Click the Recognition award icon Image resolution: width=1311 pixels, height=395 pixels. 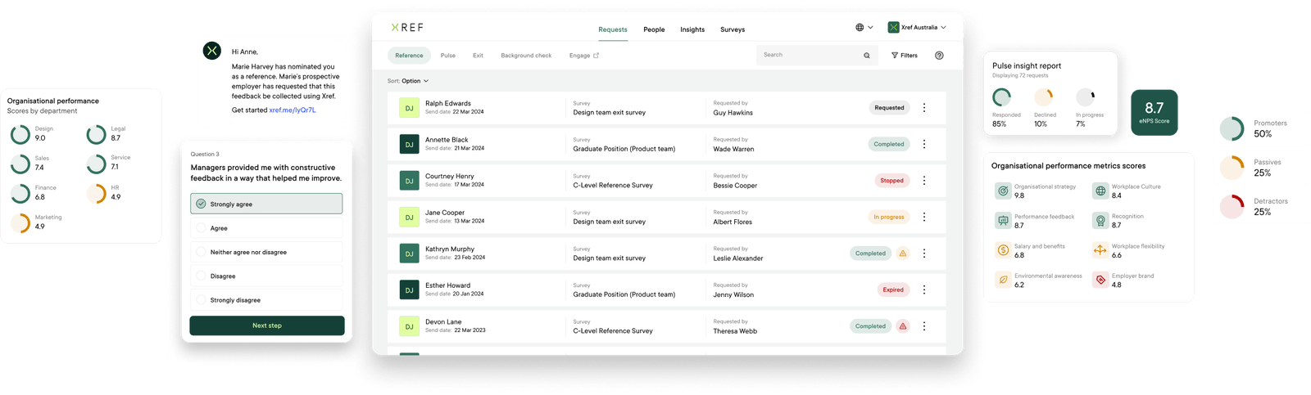pyautogui.click(x=1100, y=221)
